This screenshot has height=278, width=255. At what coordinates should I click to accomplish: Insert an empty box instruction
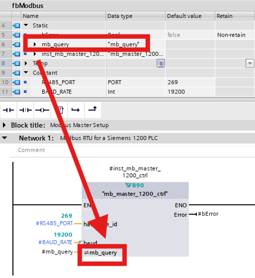tap(59, 110)
